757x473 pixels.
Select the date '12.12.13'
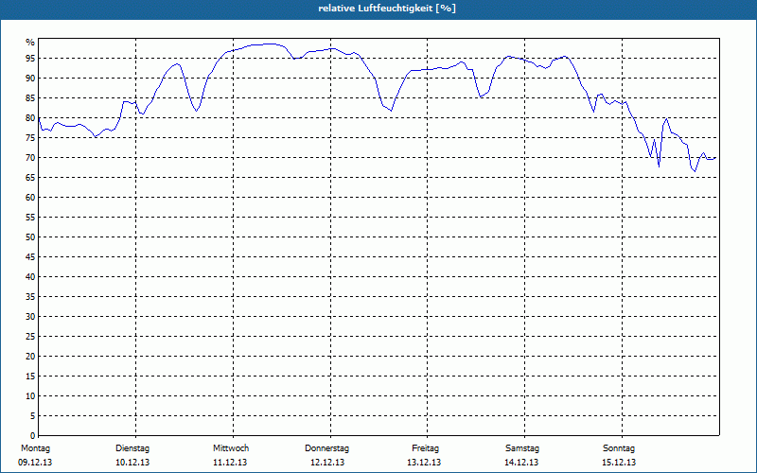pos(327,463)
